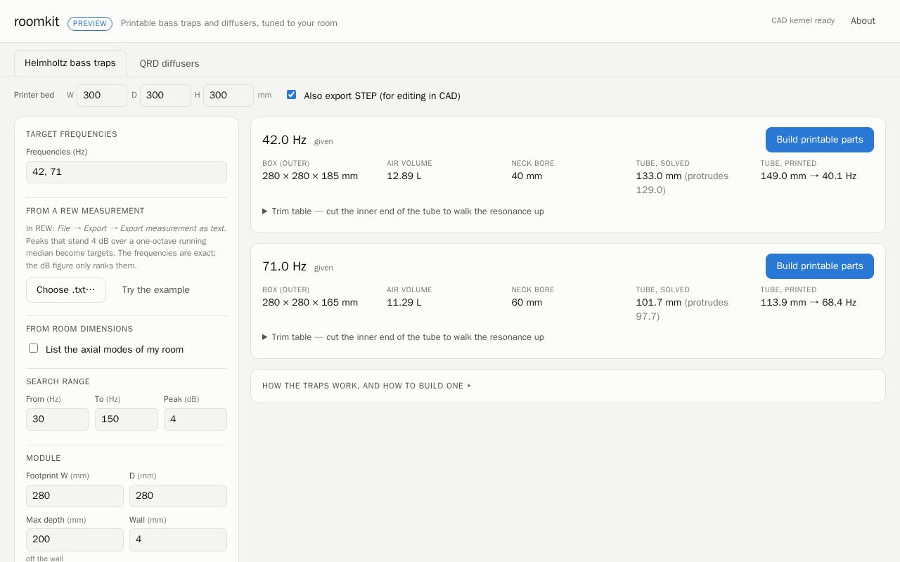Edit the Max depth field
The width and height of the screenshot is (900, 562).
tap(75, 540)
